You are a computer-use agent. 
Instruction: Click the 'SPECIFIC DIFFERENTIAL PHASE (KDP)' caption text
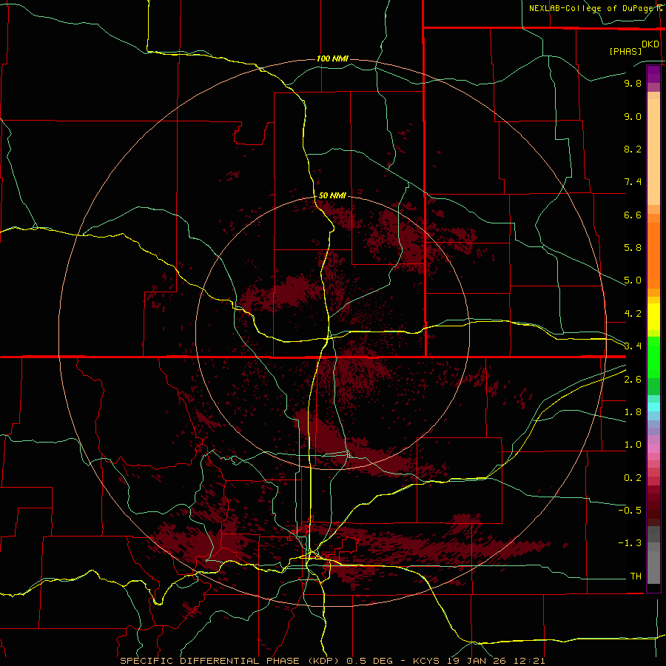[229, 661]
